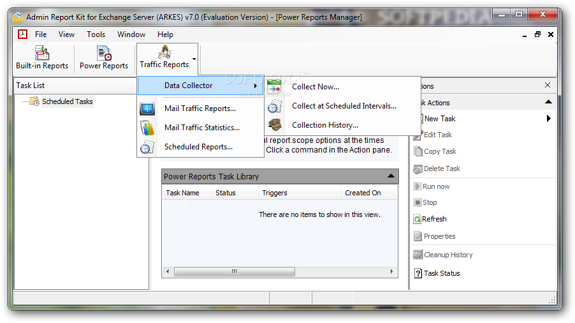The width and height of the screenshot is (575, 323).
Task: Choose Collect Now... in submenu
Action: (316, 87)
